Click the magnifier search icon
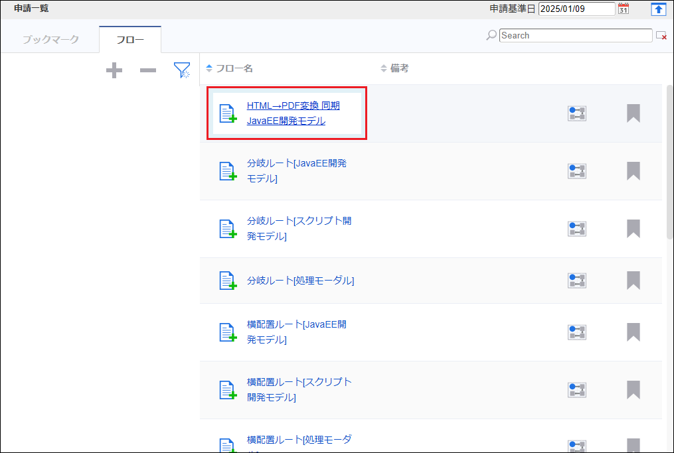The image size is (674, 453). point(491,35)
